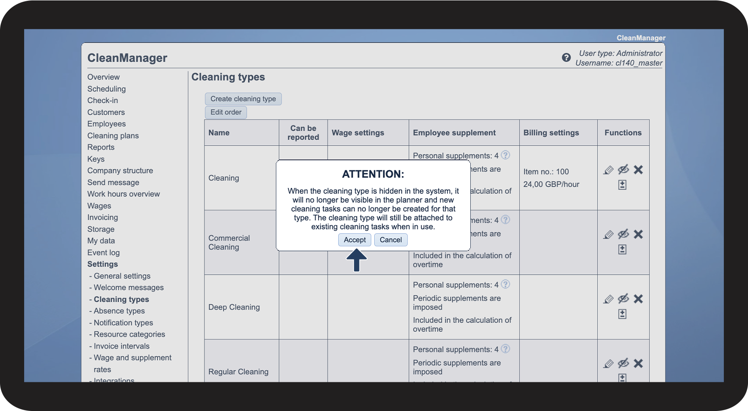Edit the Commercial Cleaning type

click(608, 234)
